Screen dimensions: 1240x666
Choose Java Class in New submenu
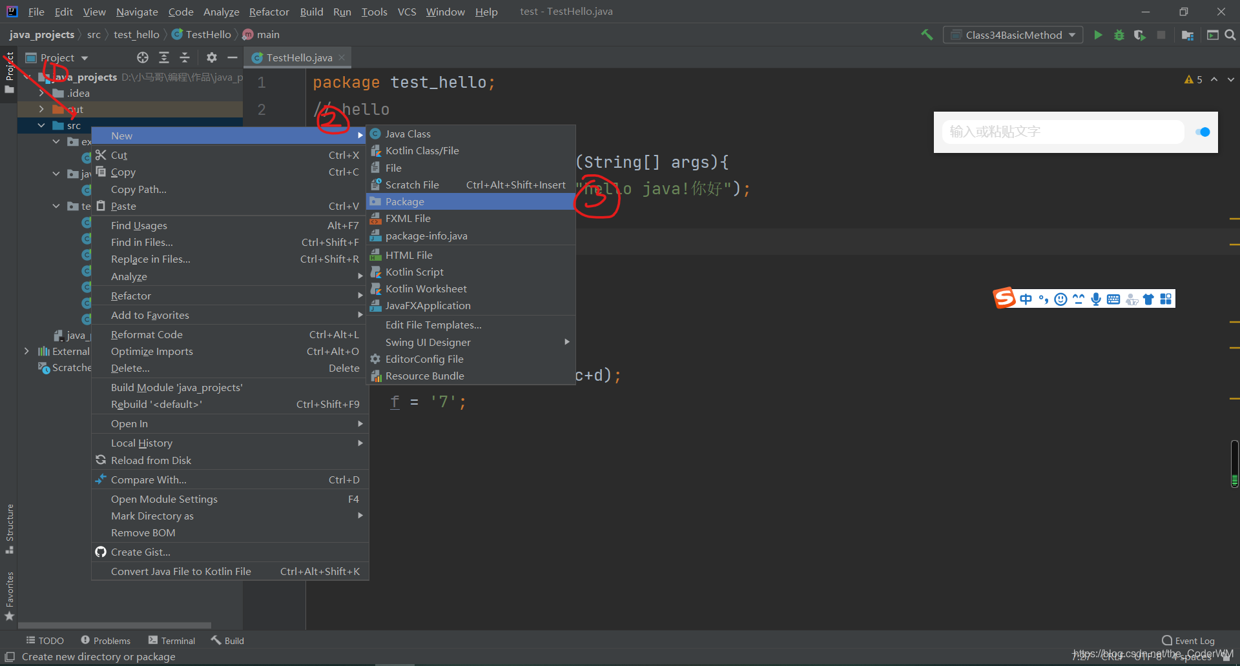pos(471,134)
